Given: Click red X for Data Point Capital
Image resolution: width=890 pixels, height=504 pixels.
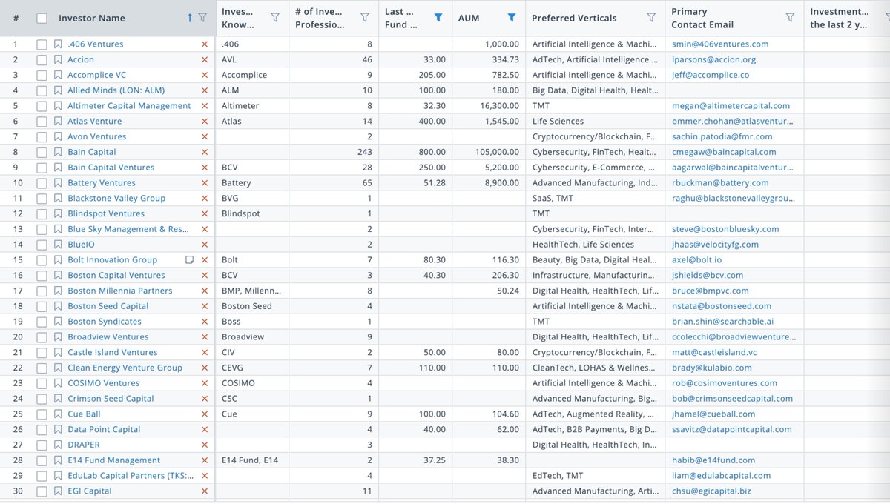Looking at the screenshot, I should click(205, 429).
